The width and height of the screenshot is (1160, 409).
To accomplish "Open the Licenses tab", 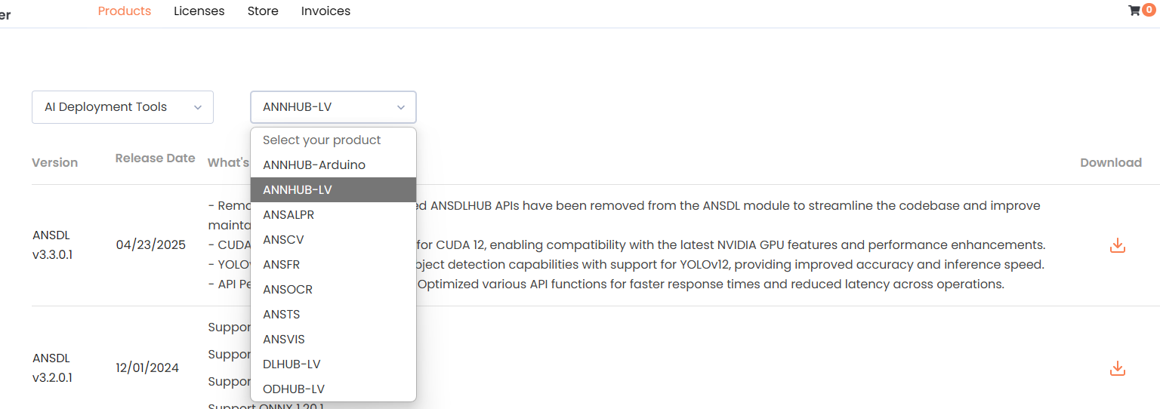I will tap(199, 11).
